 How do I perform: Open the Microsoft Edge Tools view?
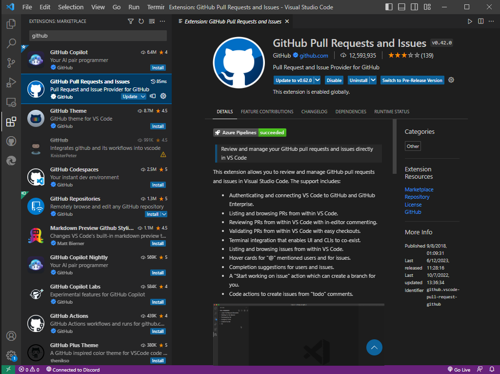[11, 161]
